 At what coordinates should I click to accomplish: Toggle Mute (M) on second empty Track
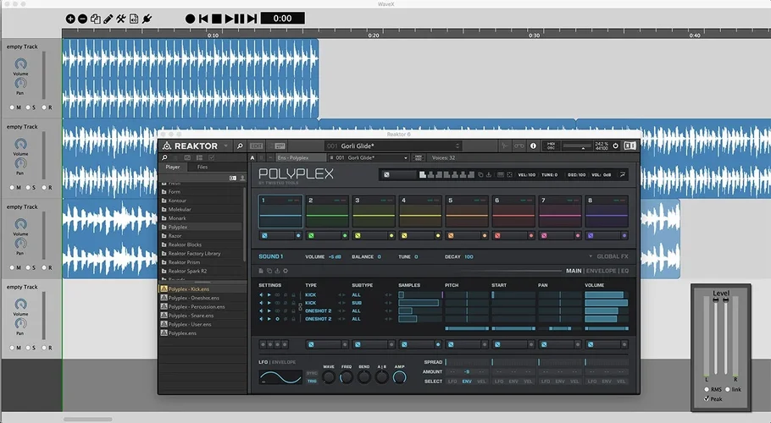tap(13, 188)
